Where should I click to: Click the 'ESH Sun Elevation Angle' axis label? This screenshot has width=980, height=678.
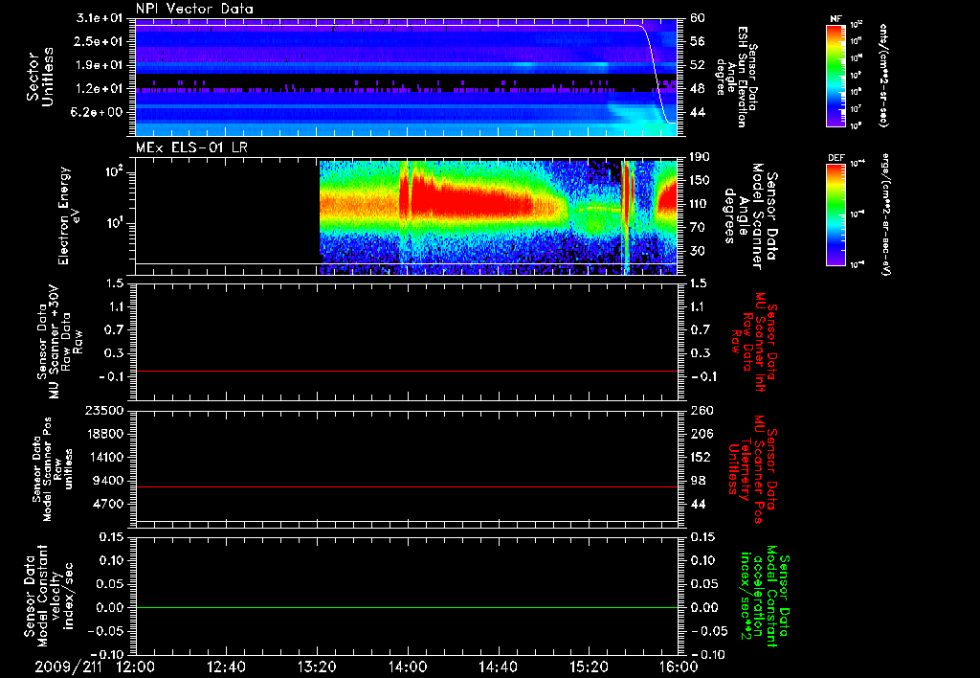click(x=738, y=77)
